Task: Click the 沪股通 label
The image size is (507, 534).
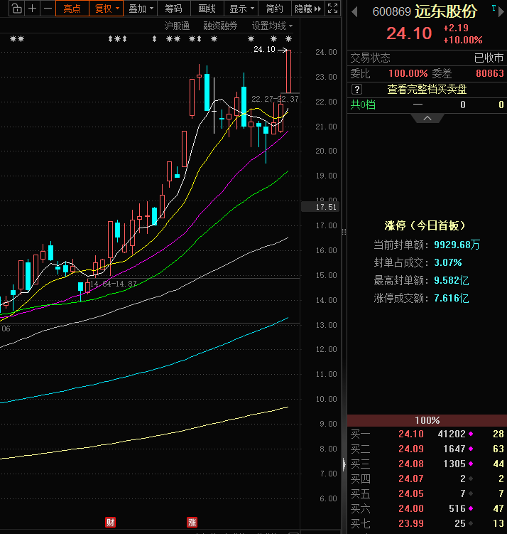Action: click(x=177, y=26)
